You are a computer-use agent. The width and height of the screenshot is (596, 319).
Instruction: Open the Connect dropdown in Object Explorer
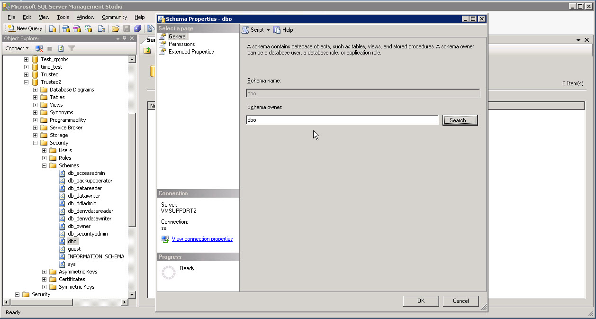[17, 48]
